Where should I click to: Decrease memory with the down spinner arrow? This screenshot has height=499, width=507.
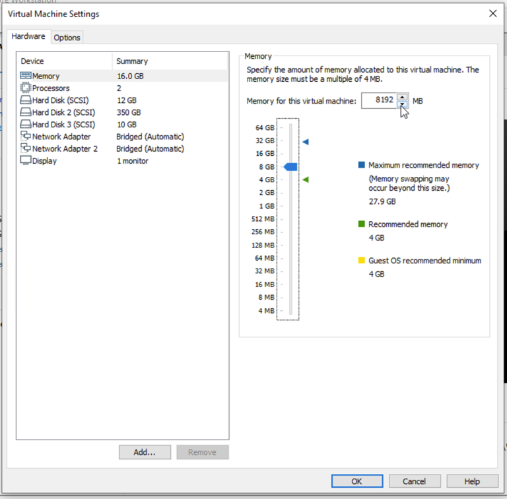pyautogui.click(x=402, y=104)
